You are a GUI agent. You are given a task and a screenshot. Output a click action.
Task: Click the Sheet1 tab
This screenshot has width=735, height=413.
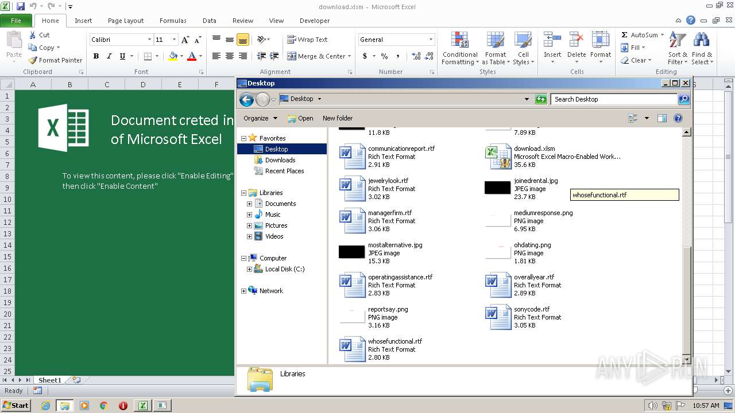[x=50, y=380]
